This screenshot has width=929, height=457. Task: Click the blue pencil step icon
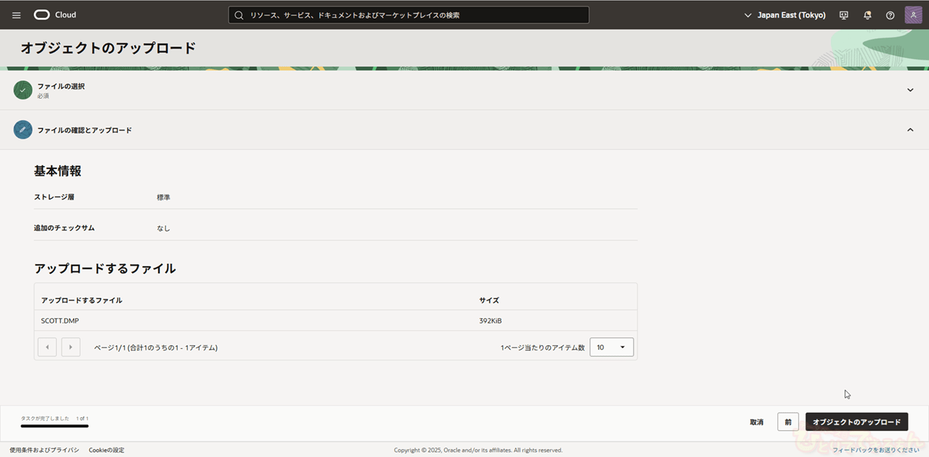tap(23, 130)
